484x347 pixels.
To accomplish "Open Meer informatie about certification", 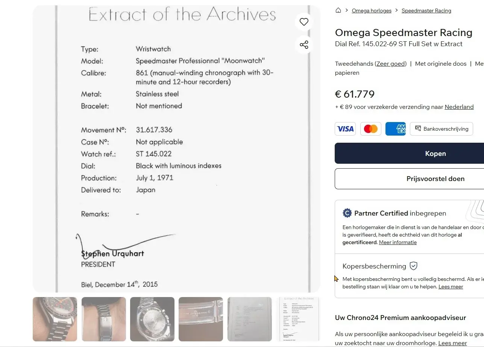I will [398, 242].
